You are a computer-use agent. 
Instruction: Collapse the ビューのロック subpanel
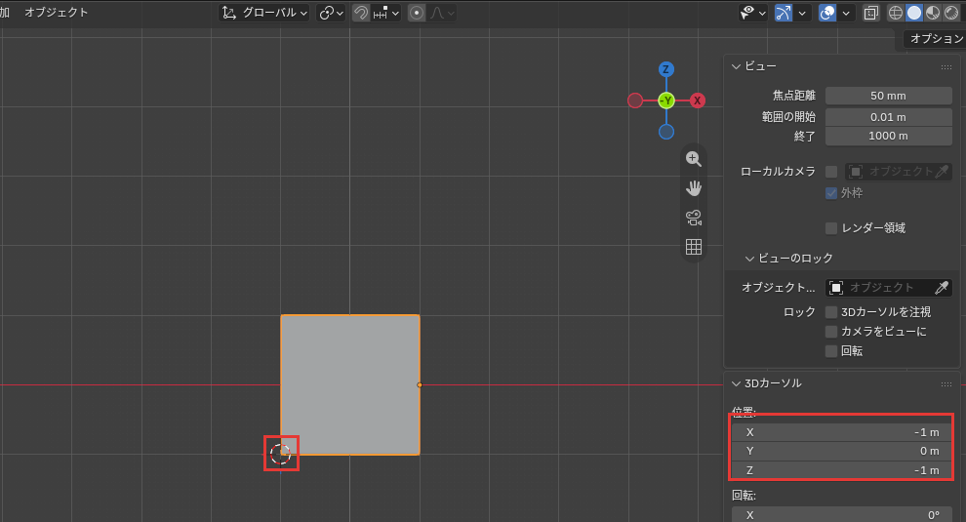pos(749,259)
